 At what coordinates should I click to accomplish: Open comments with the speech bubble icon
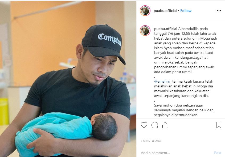[155, 125]
